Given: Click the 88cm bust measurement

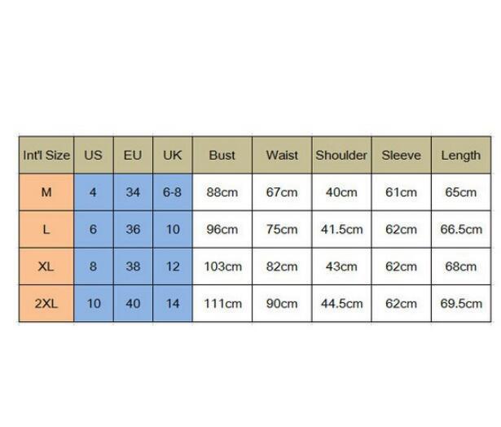Looking at the screenshot, I should (222, 192).
